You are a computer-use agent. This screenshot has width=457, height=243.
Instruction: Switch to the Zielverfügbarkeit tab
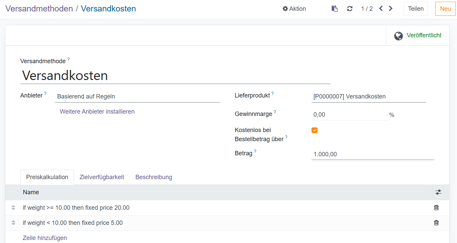coord(102,177)
